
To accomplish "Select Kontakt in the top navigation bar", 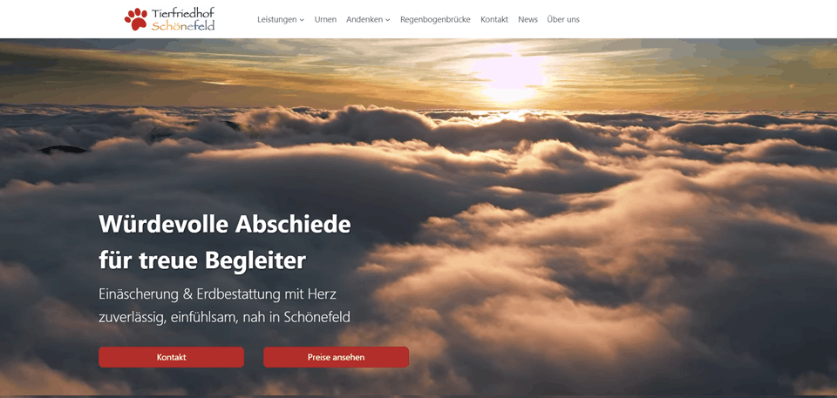I will point(494,19).
